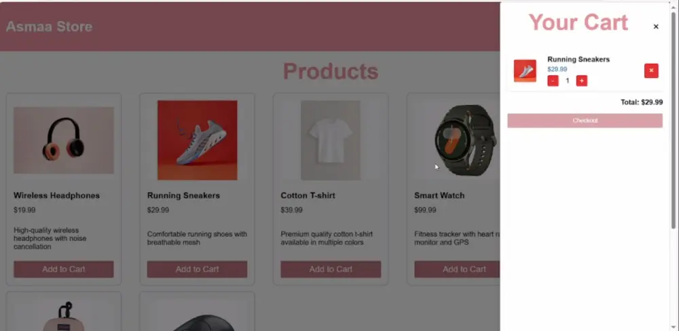Add Wireless Headphones to cart

pyautogui.click(x=64, y=269)
